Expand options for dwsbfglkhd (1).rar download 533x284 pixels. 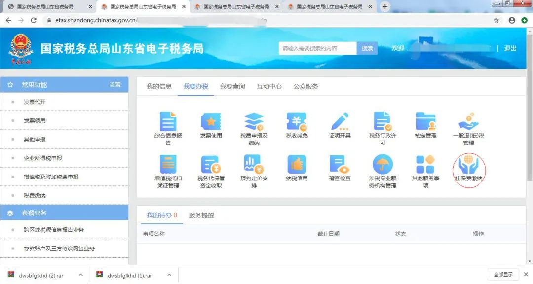[x=169, y=275]
